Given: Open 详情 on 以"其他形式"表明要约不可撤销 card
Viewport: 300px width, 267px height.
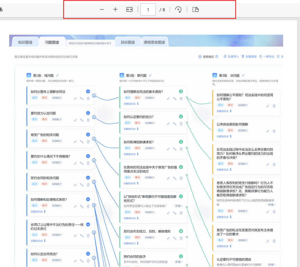Looking at the screenshot, I should click(179, 206).
